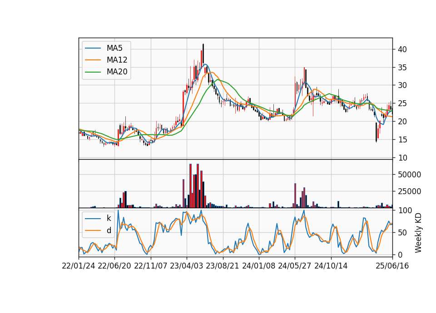Image resolution: width=436 pixels, height=313 pixels.
Task: Click the 100 KD axis tick label
Action: [405, 210]
